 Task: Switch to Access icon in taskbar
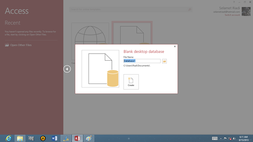point(77,138)
